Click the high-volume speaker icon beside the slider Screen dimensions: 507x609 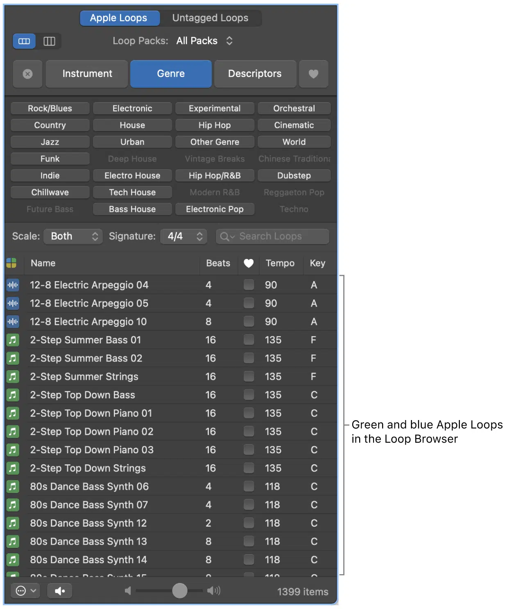[214, 591]
